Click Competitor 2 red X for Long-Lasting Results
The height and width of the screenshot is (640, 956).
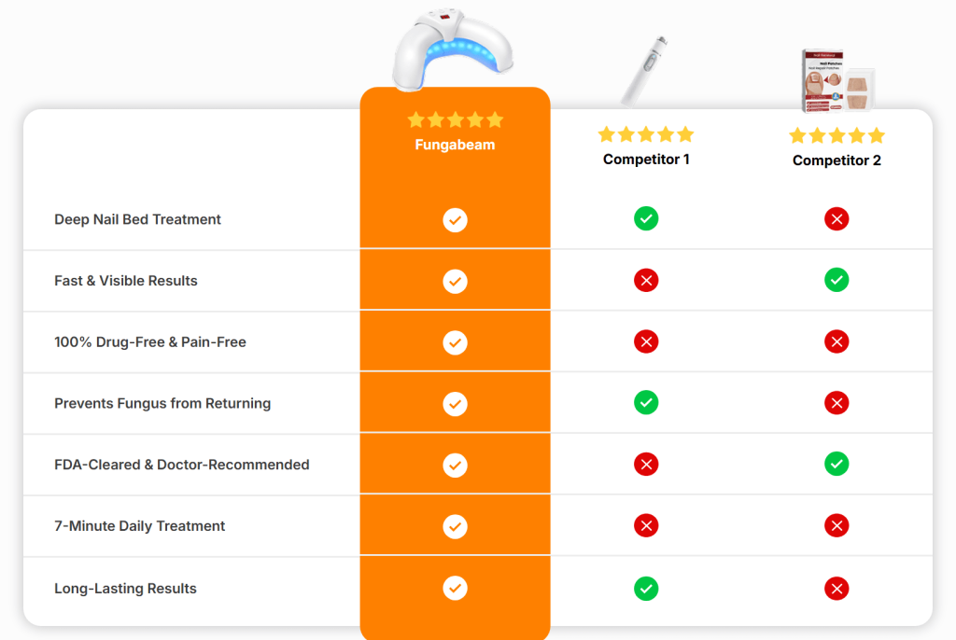click(x=836, y=588)
